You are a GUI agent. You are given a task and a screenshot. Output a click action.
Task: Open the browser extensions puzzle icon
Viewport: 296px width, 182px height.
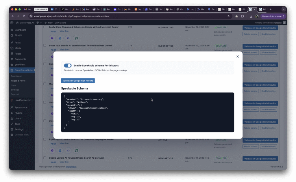[x=243, y=16]
